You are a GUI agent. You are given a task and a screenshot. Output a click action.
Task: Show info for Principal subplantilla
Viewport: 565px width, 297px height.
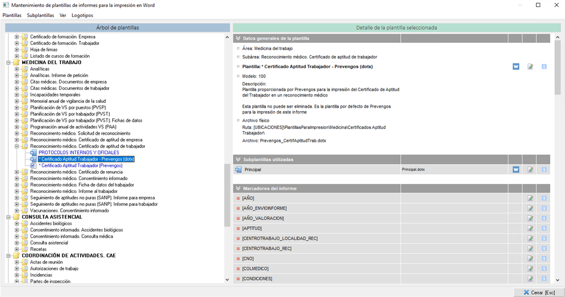pos(544,169)
